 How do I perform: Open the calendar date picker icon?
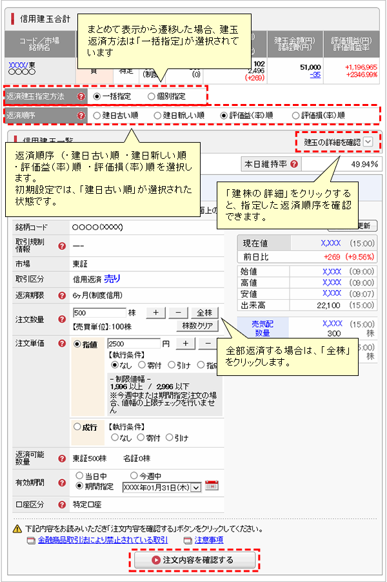(x=212, y=486)
